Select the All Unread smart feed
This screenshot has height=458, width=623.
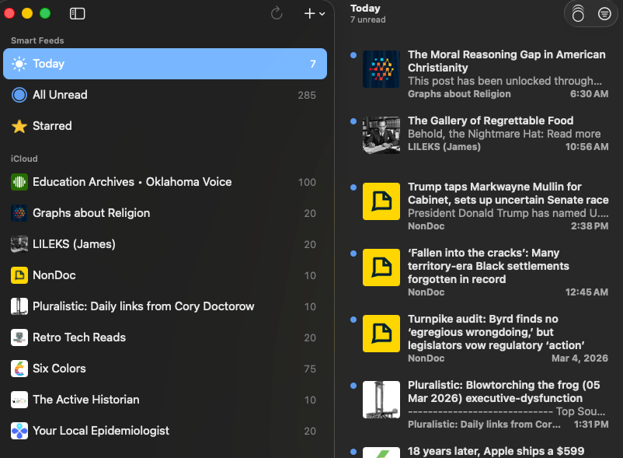(x=60, y=95)
